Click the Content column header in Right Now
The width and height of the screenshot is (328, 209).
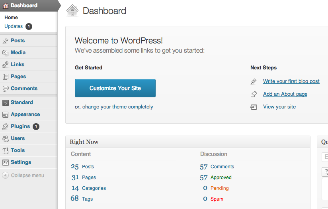pos(81,154)
